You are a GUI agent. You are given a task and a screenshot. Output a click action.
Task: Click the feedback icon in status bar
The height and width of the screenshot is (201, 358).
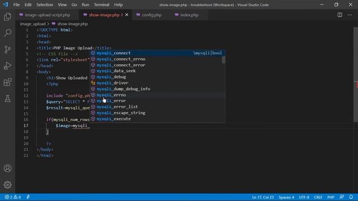click(x=342, y=197)
